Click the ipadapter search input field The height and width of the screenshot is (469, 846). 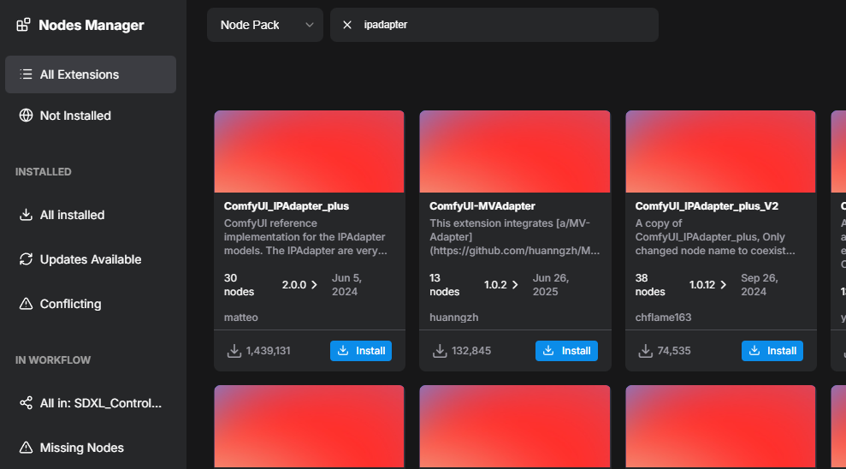[502, 25]
